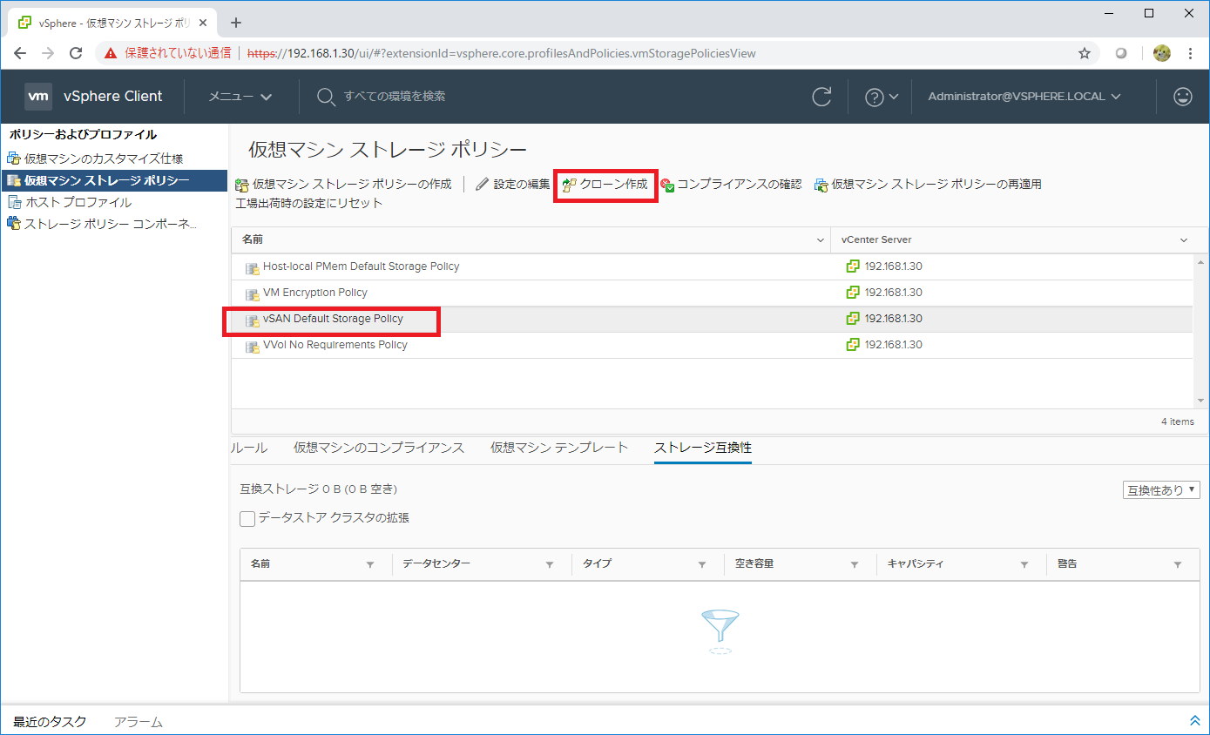The height and width of the screenshot is (735, 1210).
Task: Select vSAN Default Storage Policy row
Action: pyautogui.click(x=712, y=319)
